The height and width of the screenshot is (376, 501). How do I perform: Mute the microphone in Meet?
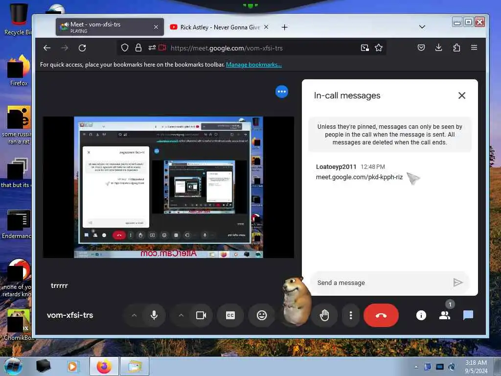pyautogui.click(x=154, y=315)
